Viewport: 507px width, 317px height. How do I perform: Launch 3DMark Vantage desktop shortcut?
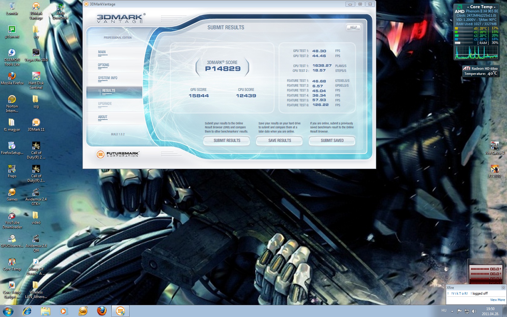(36, 11)
